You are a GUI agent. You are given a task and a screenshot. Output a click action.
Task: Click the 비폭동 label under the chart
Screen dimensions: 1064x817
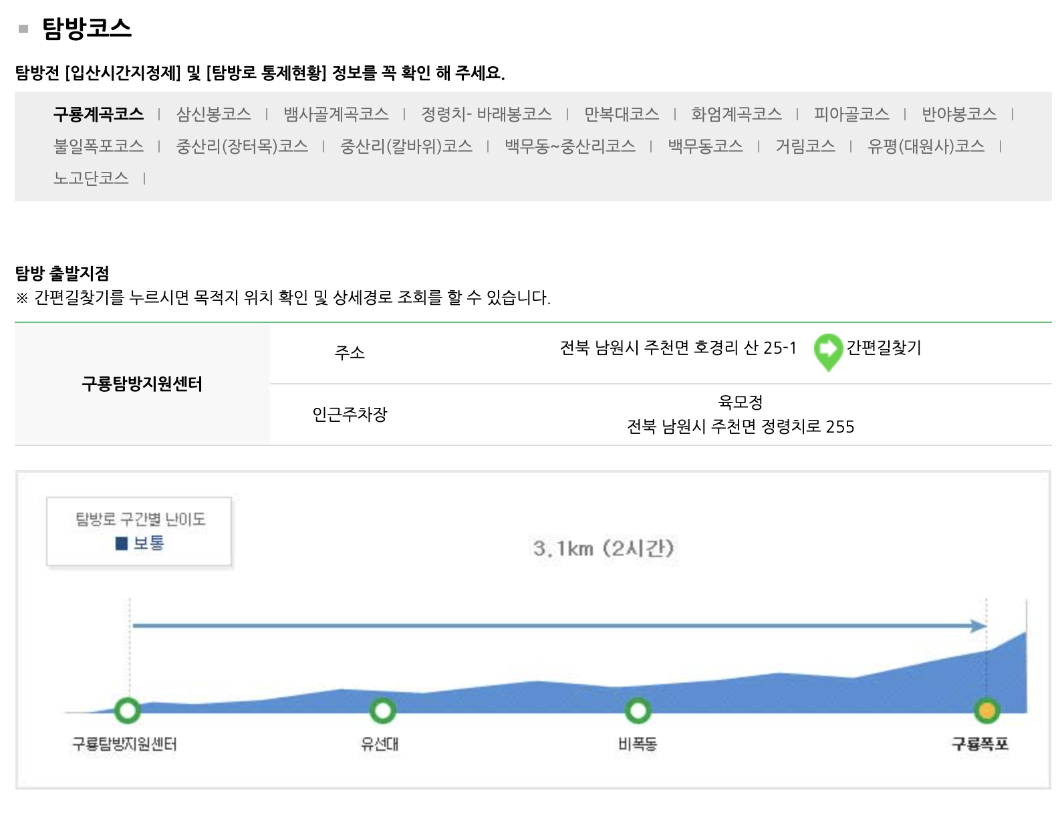(638, 744)
